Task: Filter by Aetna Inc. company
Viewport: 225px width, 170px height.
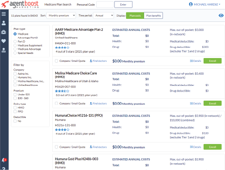Action: click(15, 74)
